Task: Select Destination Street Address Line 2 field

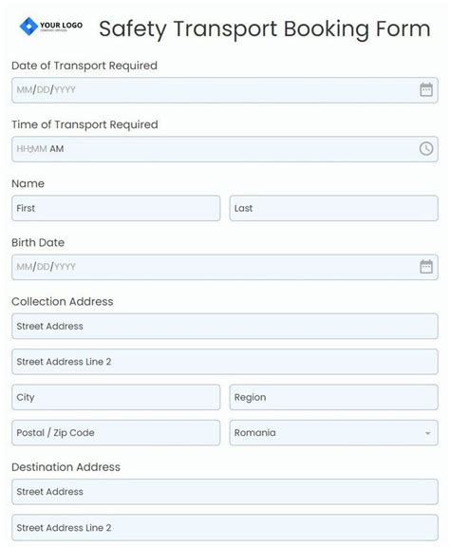Action: (225, 527)
